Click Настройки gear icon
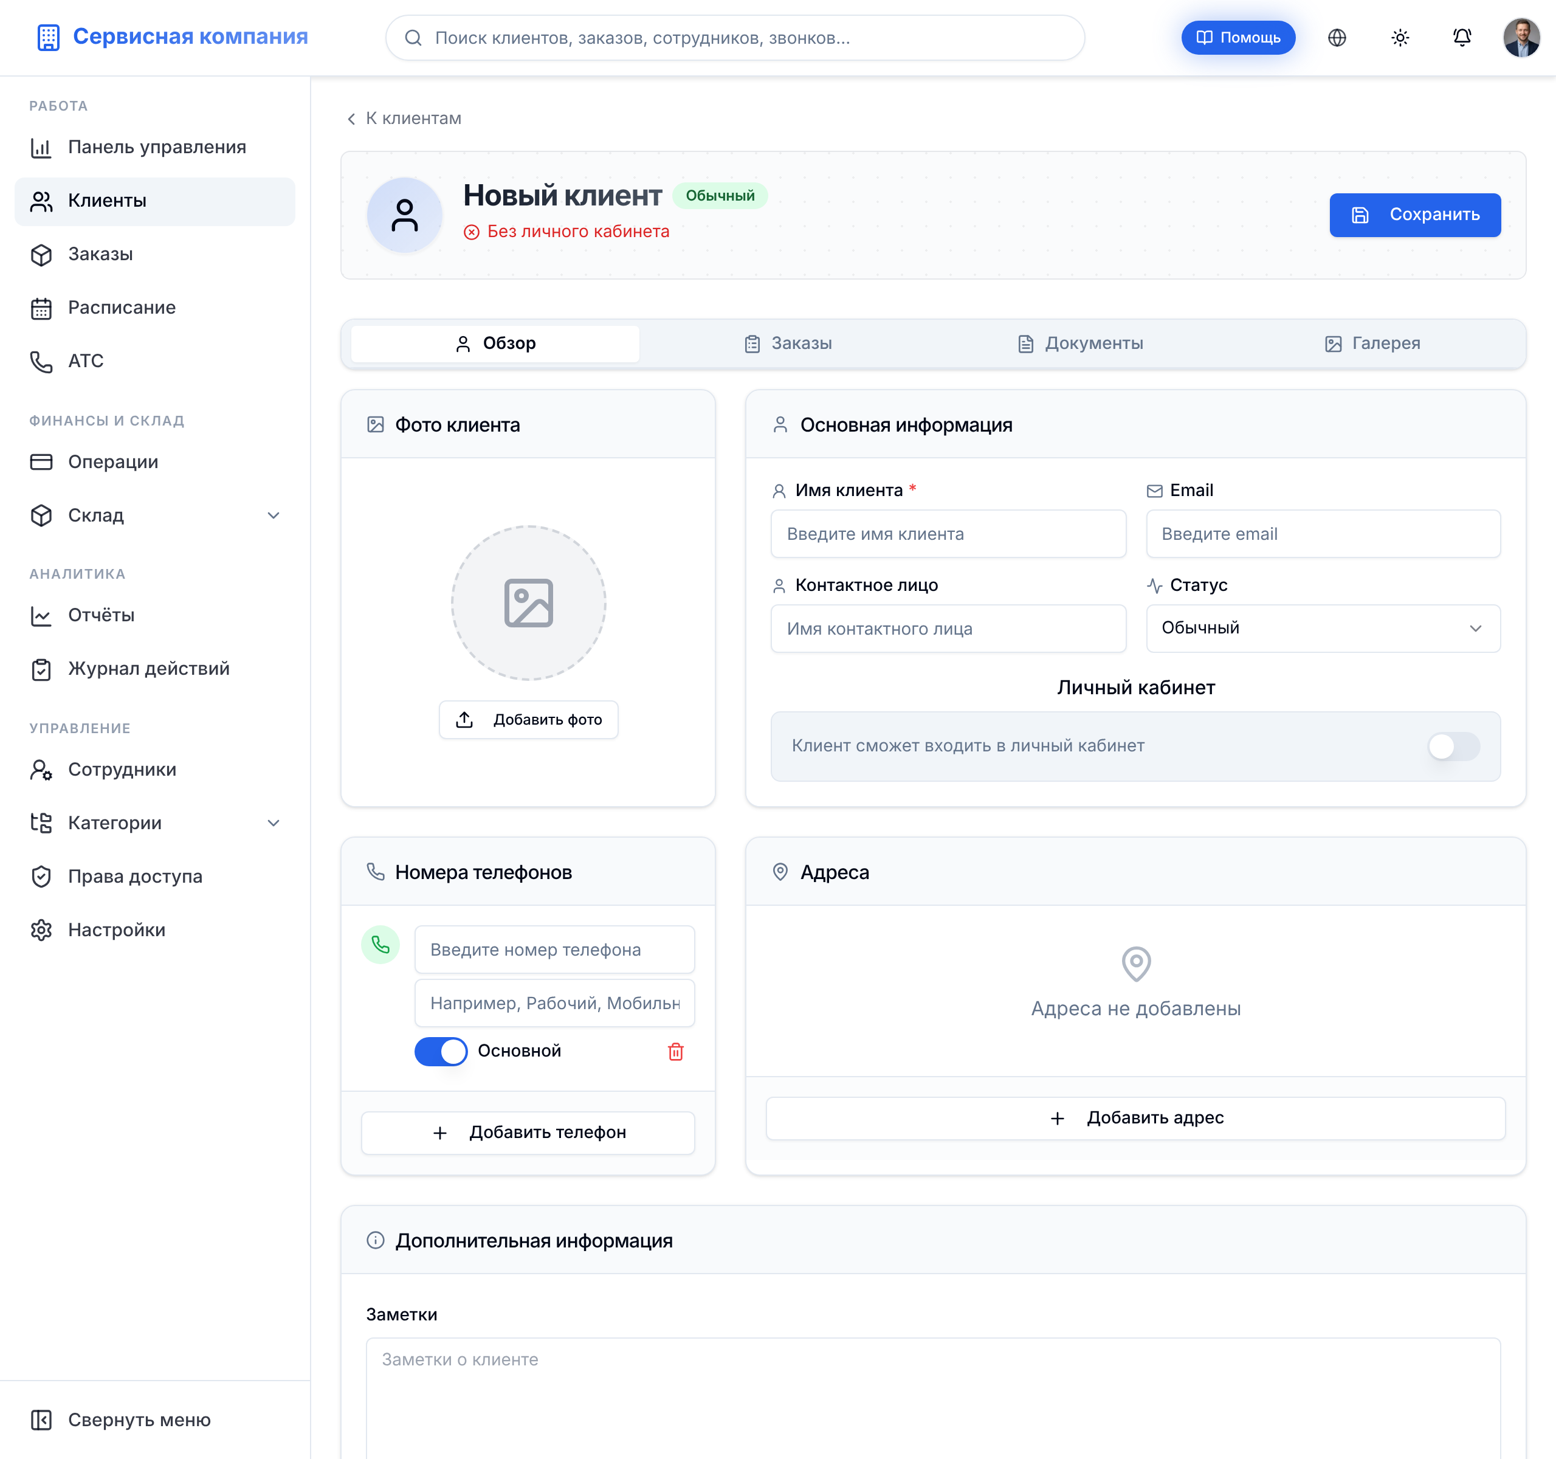The height and width of the screenshot is (1459, 1556). click(41, 930)
